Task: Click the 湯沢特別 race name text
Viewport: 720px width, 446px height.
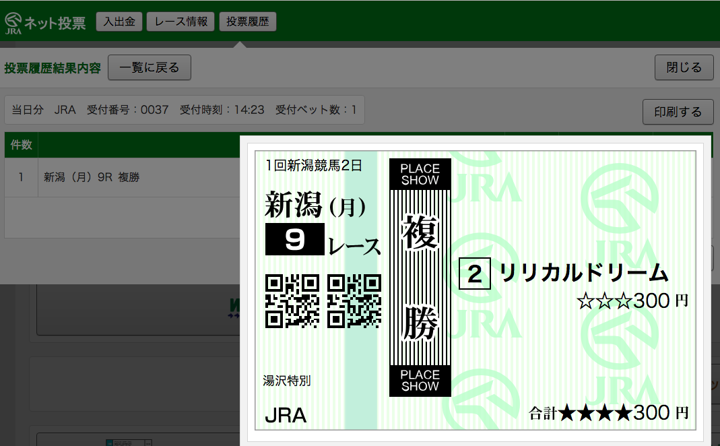Action: point(287,381)
